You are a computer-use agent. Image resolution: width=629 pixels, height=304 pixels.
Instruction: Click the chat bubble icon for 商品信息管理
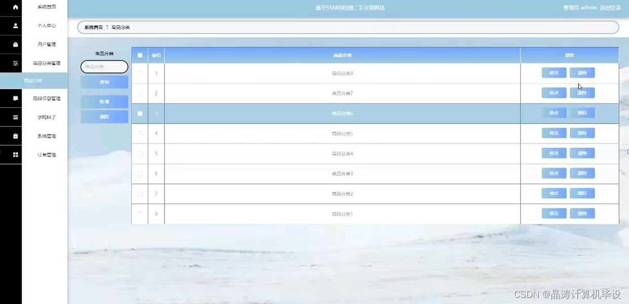(15, 98)
